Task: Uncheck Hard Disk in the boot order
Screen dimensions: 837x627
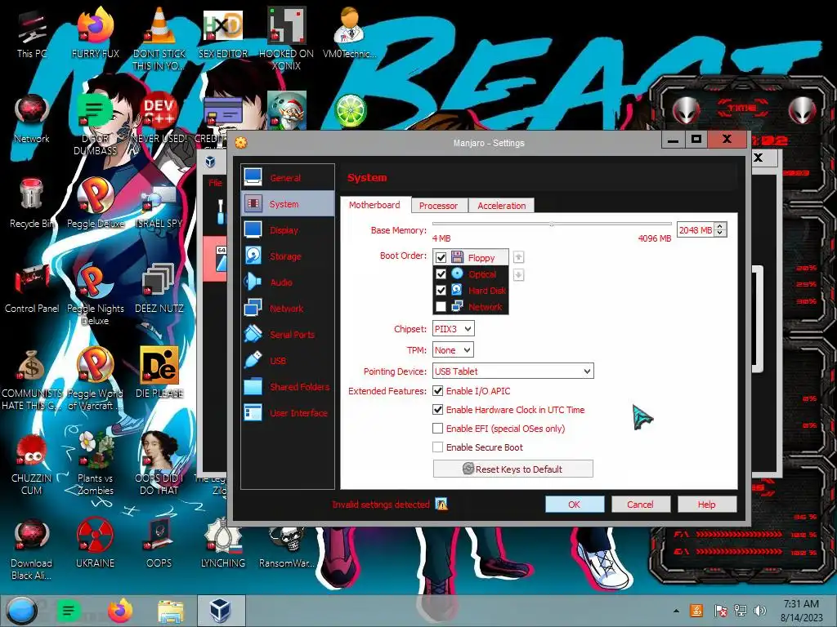Action: (441, 291)
